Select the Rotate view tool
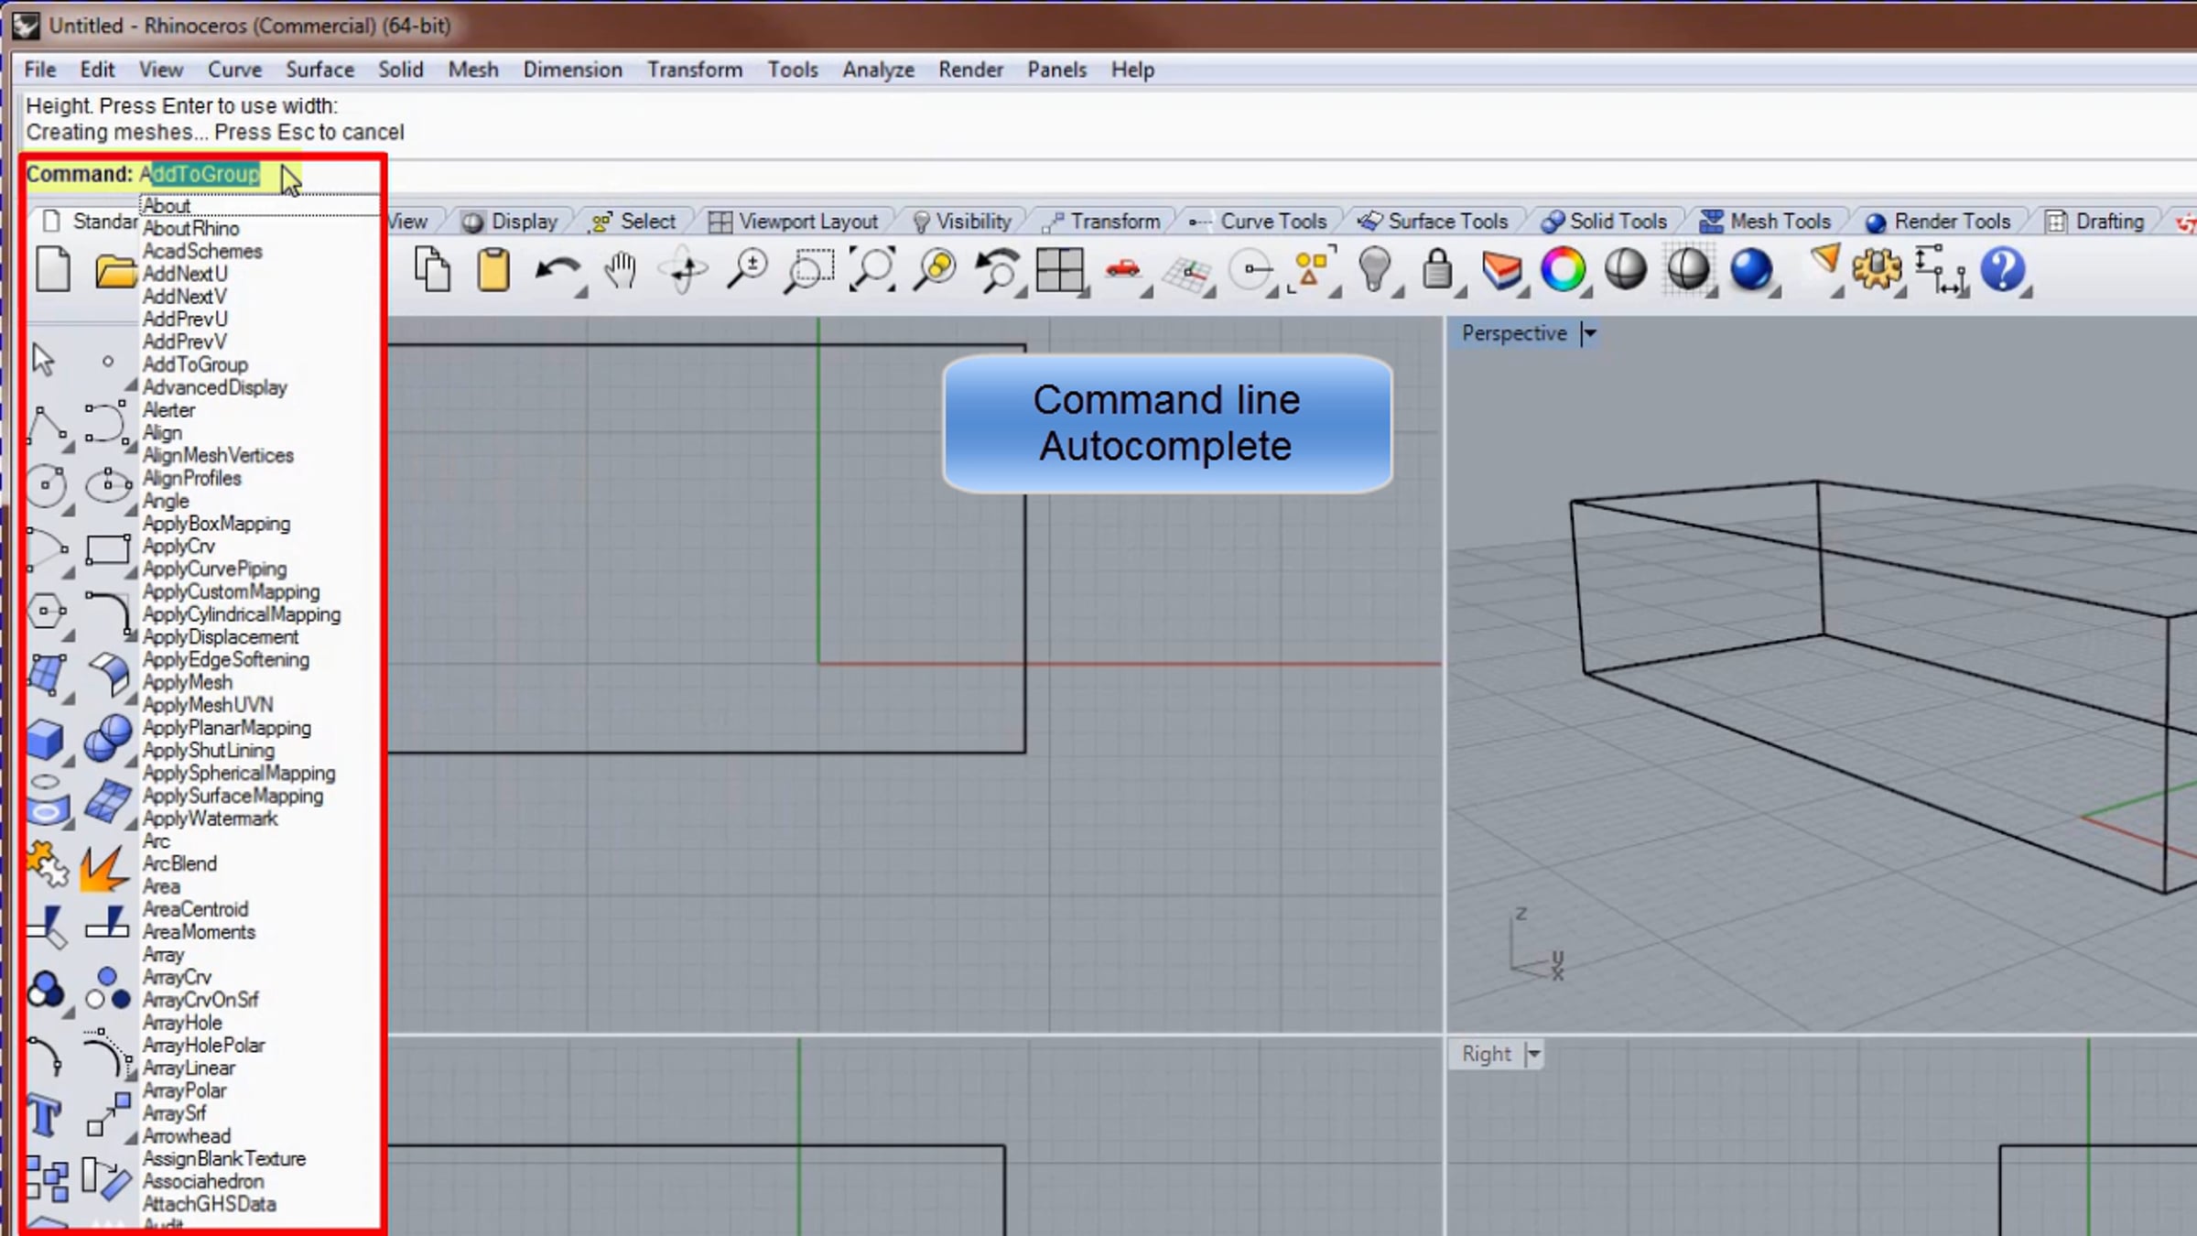 click(x=684, y=271)
